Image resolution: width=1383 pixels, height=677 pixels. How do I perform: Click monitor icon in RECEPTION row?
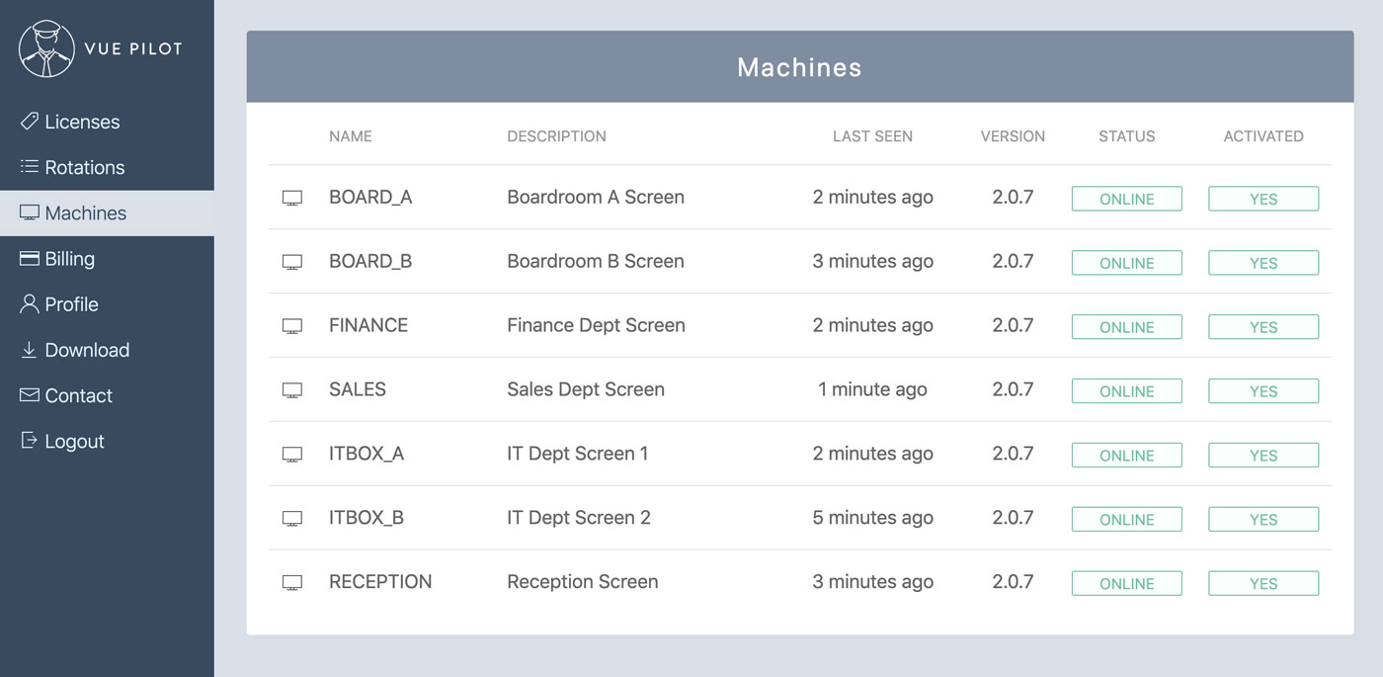point(292,583)
